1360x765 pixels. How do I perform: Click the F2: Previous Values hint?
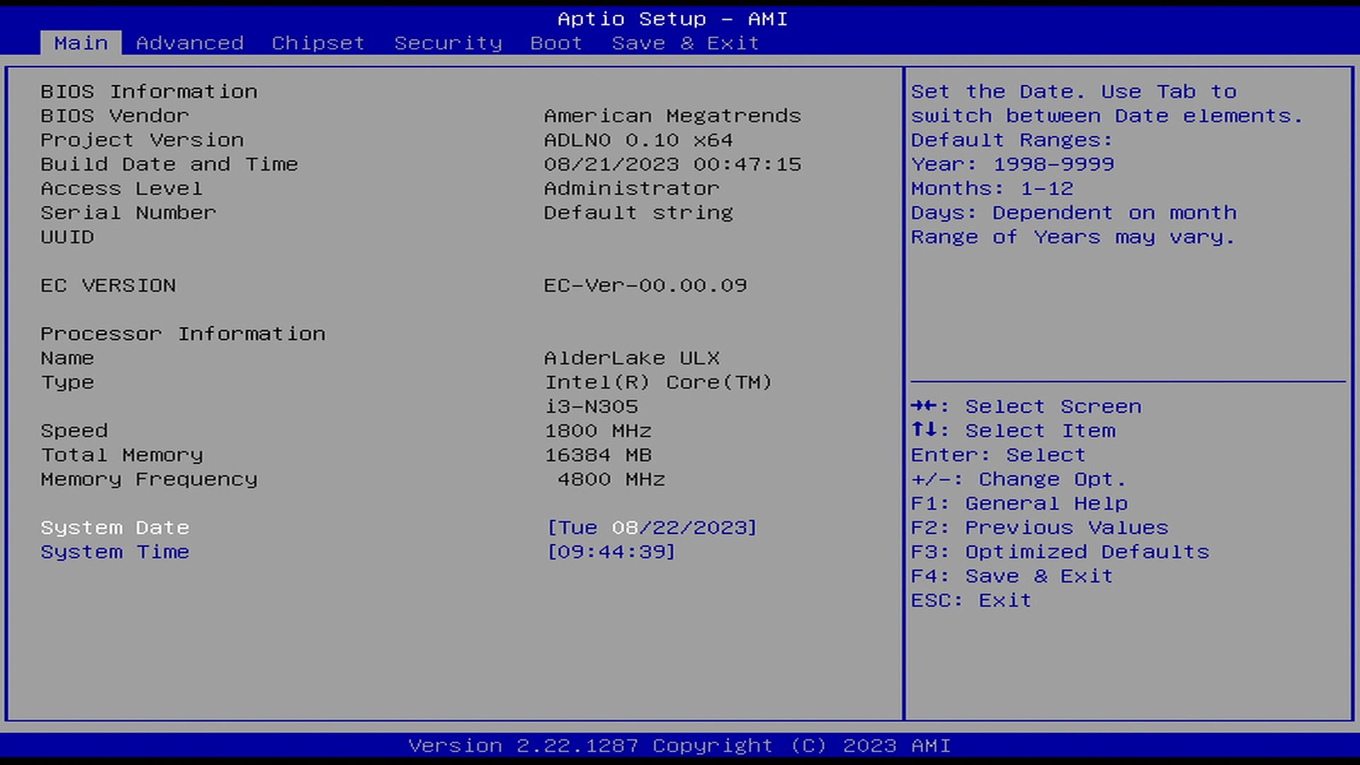pyautogui.click(x=1039, y=528)
